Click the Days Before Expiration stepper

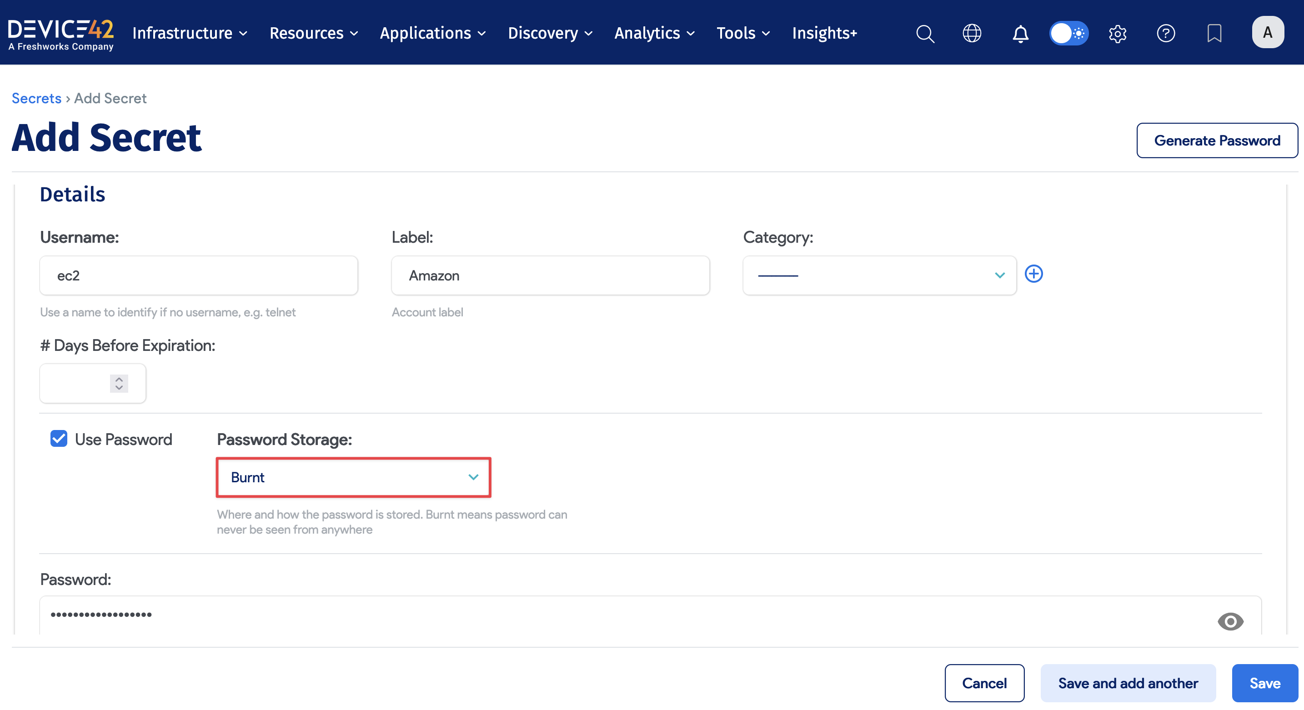(119, 383)
